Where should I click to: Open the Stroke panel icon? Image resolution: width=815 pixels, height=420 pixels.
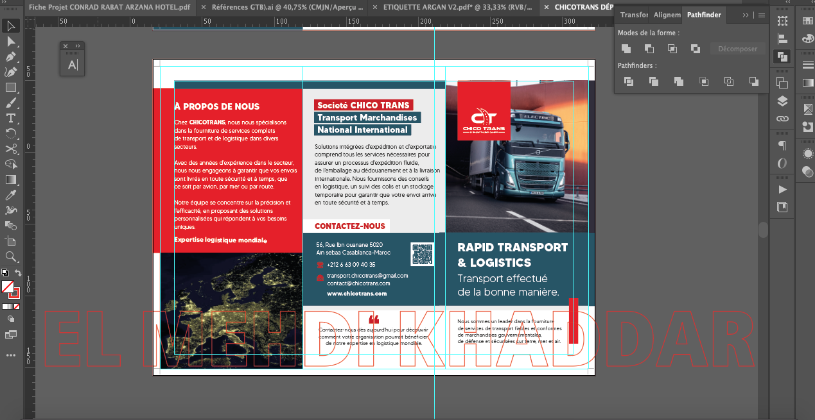[x=807, y=65]
